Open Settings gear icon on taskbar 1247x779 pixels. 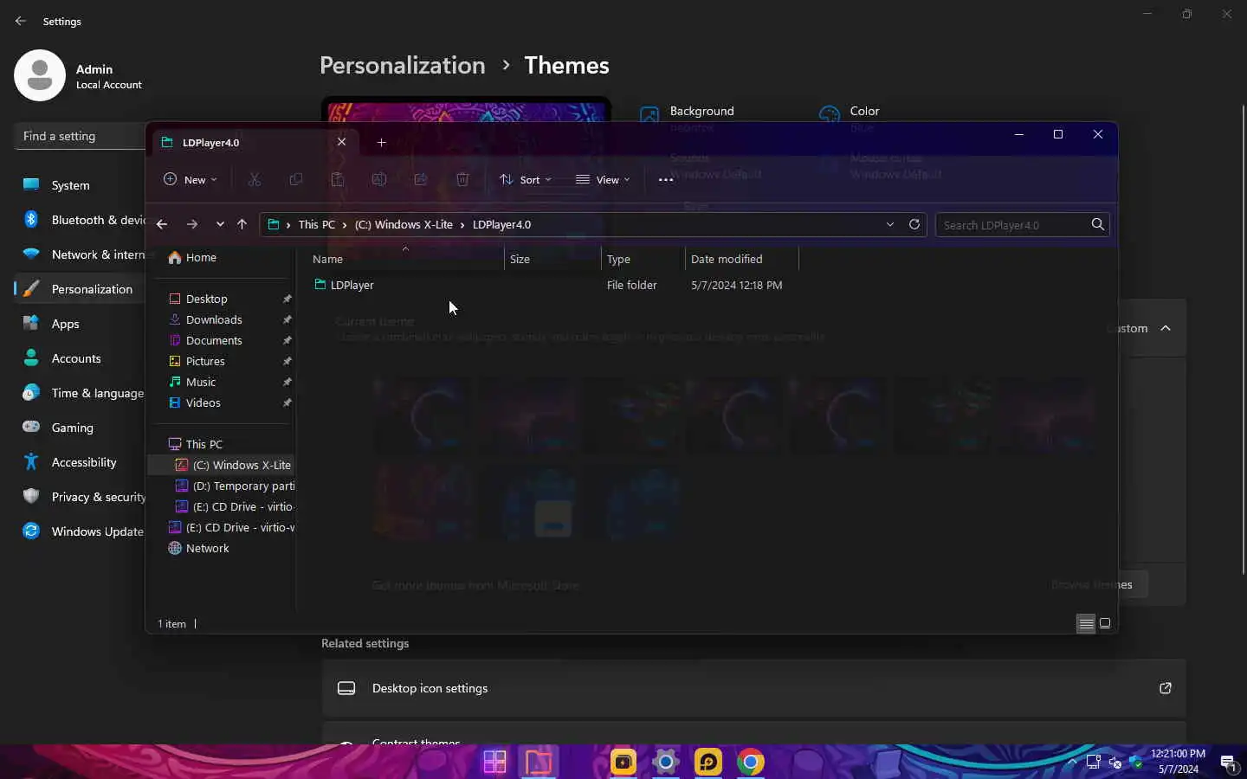tap(666, 762)
